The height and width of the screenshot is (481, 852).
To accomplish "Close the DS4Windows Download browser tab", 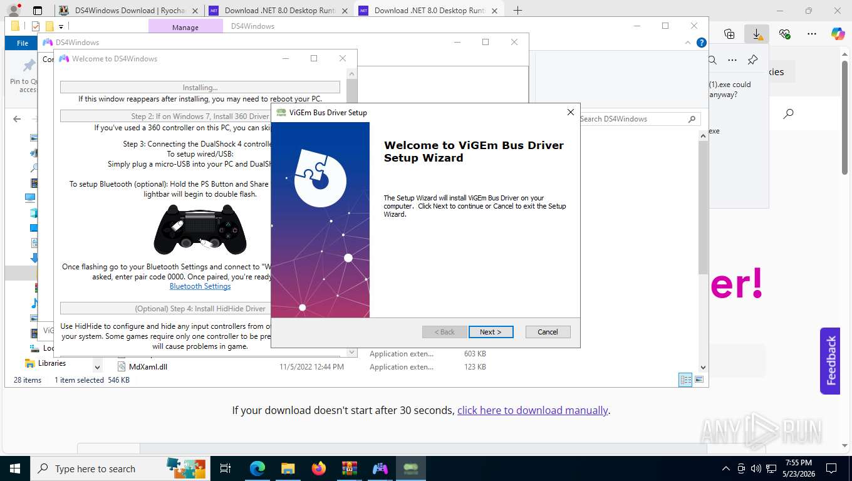I will (195, 11).
